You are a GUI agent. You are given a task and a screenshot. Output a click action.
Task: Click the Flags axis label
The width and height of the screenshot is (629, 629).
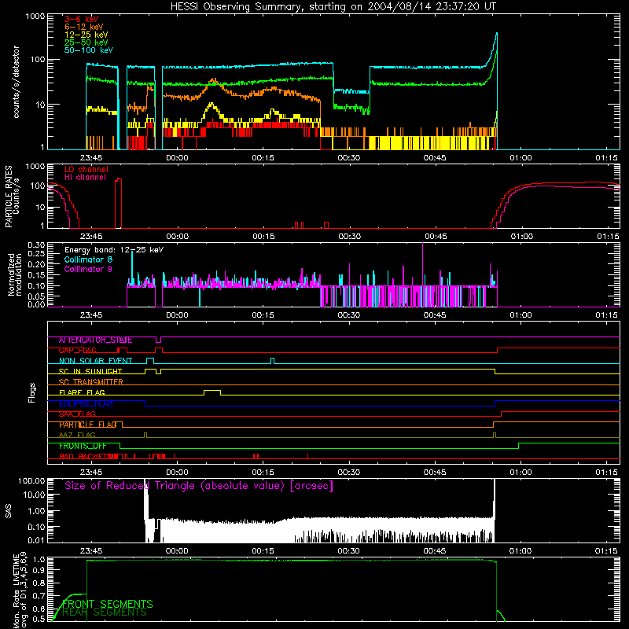pyautogui.click(x=31, y=392)
